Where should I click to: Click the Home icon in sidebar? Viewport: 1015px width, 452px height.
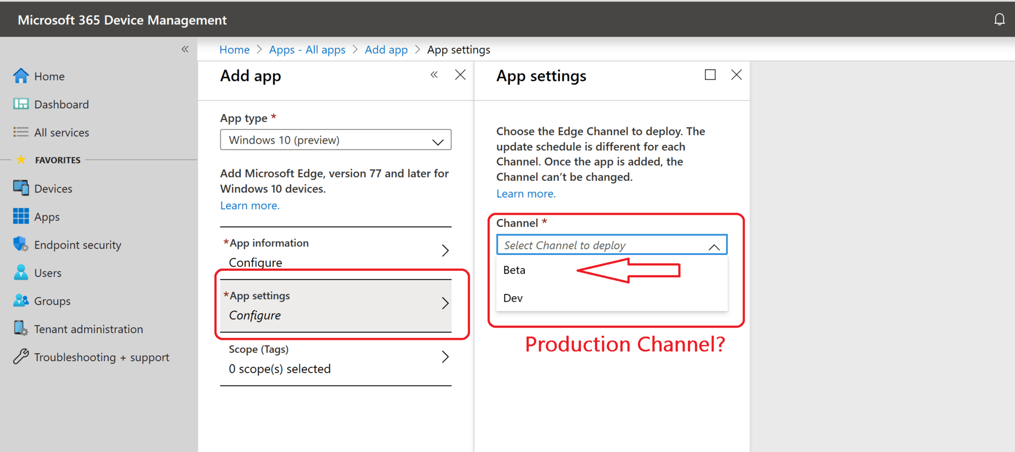21,76
